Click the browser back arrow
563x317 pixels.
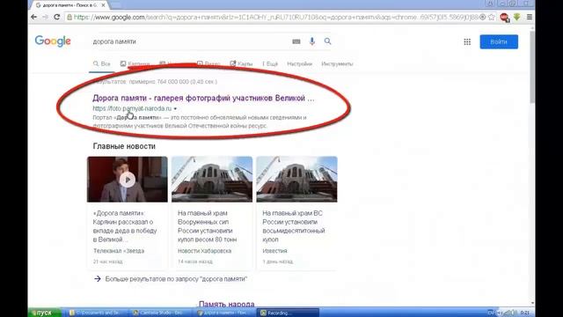pos(33,17)
